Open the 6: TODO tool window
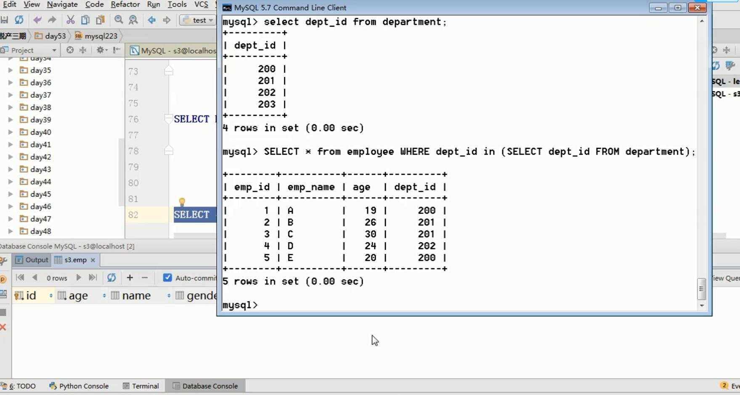740x395 pixels. tap(19, 386)
